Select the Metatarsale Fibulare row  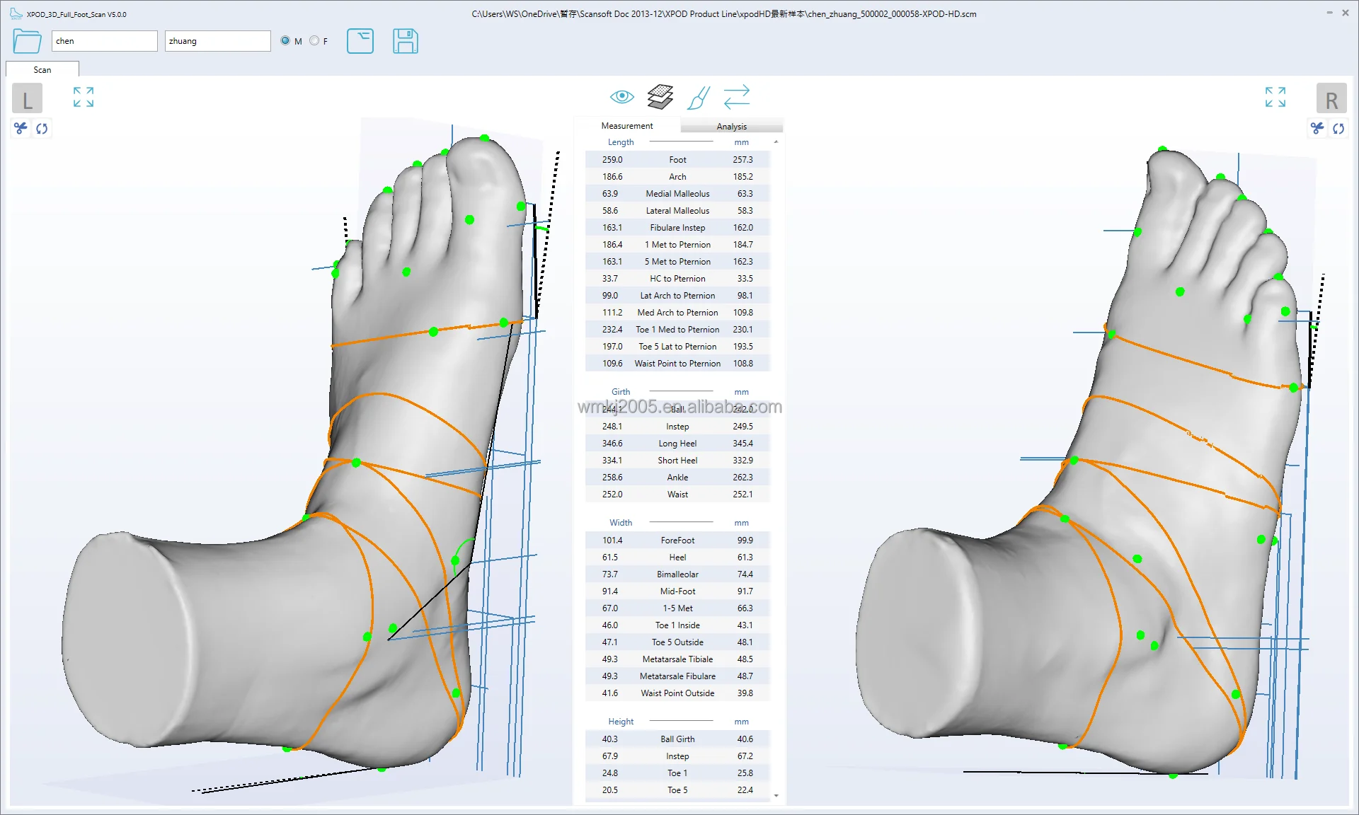coord(677,676)
